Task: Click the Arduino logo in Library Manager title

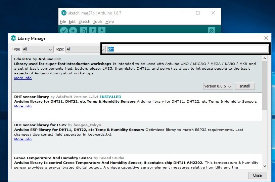Action: [x=13, y=38]
